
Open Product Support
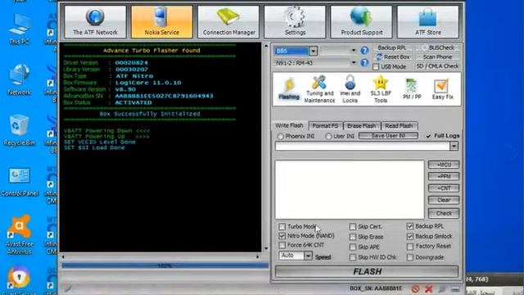pos(361,22)
